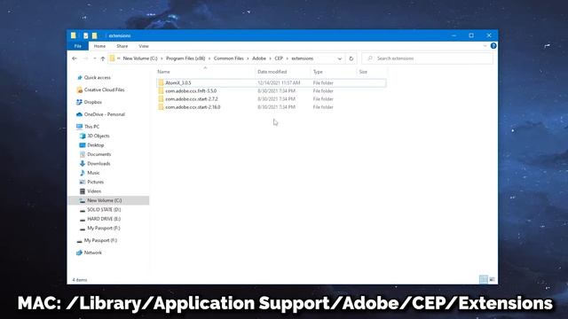
Task: Expand the ribbon with chevron
Action: point(485,46)
